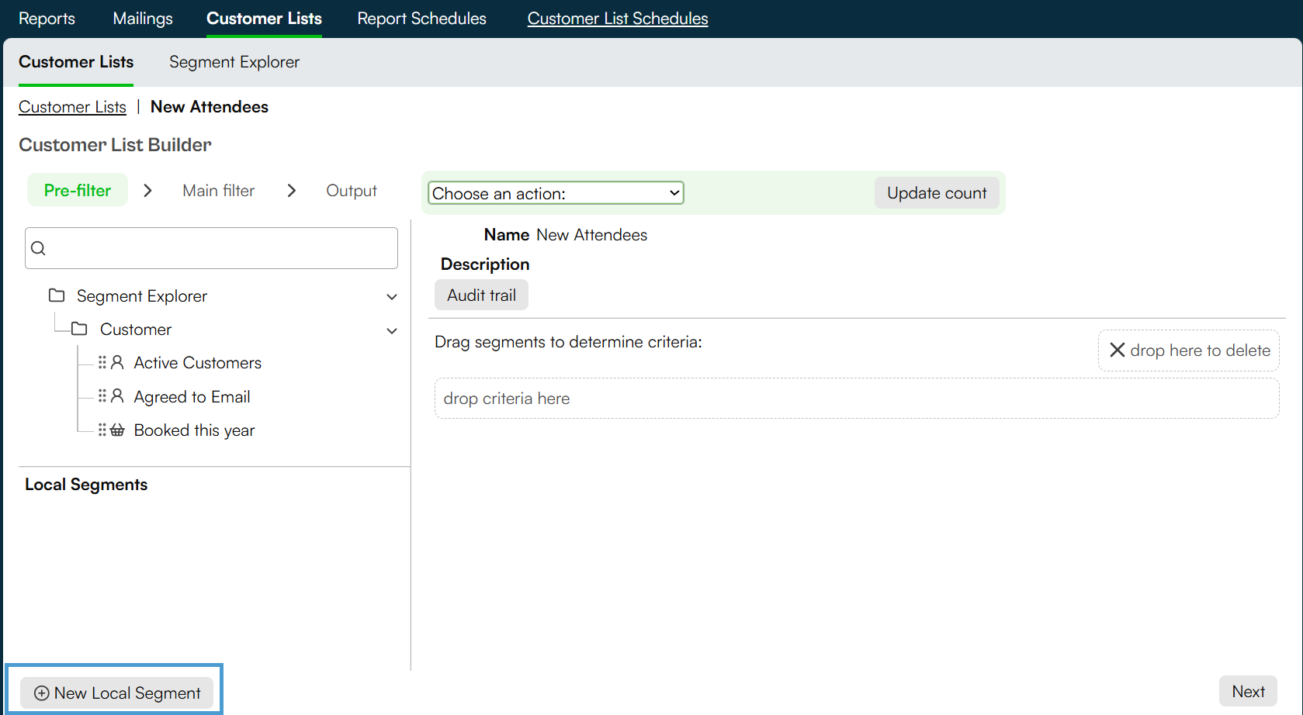Open Report Schedules in top navigation
1303x715 pixels.
tap(421, 19)
